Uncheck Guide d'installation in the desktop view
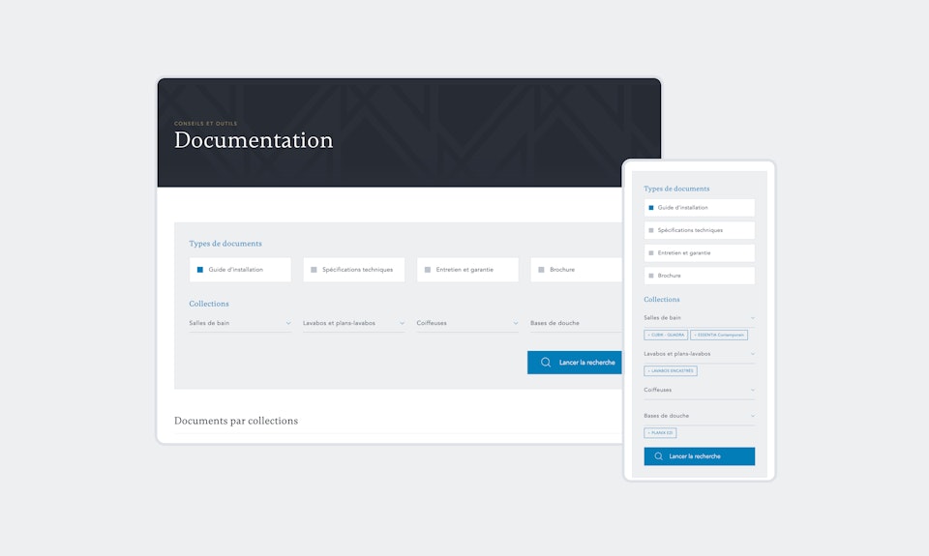The height and width of the screenshot is (556, 929). click(x=200, y=270)
